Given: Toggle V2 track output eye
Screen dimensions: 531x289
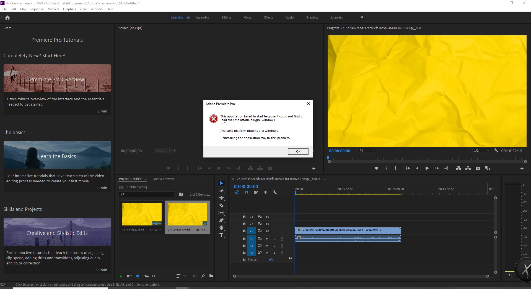Looking at the screenshot, I should point(267,224).
